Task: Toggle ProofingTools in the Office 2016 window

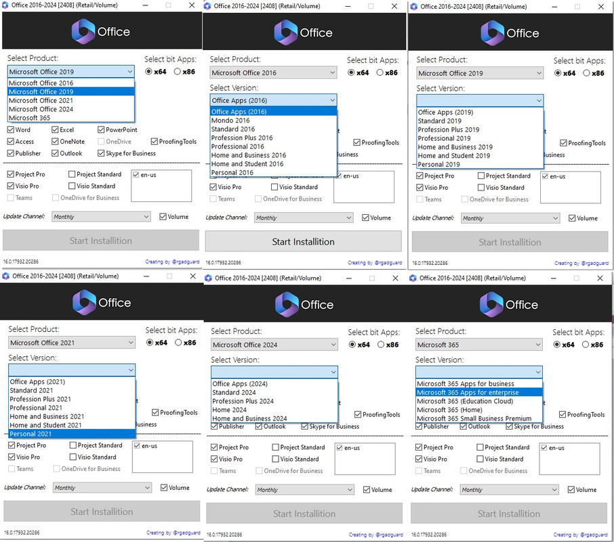Action: pos(356,142)
